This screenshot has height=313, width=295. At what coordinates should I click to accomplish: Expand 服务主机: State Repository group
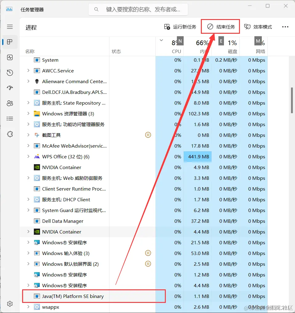click(x=28, y=103)
